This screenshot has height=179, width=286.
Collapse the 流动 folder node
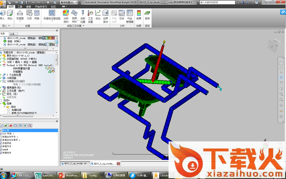(4, 107)
